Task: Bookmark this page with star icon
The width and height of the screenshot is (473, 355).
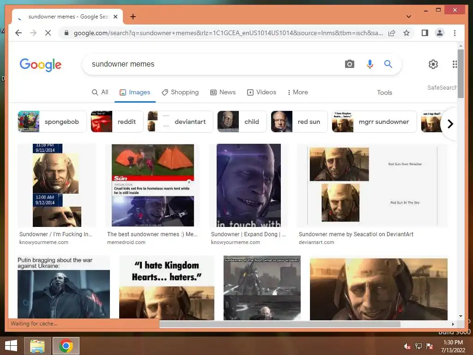Action: click(406, 33)
